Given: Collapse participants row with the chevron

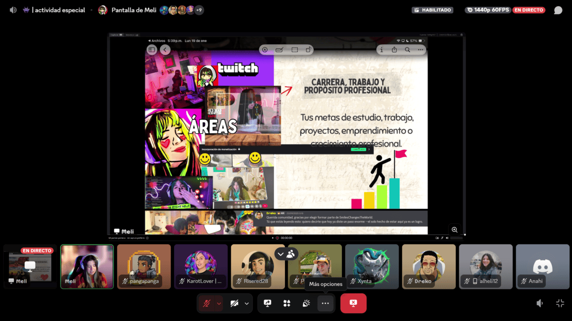Looking at the screenshot, I should pos(280,254).
